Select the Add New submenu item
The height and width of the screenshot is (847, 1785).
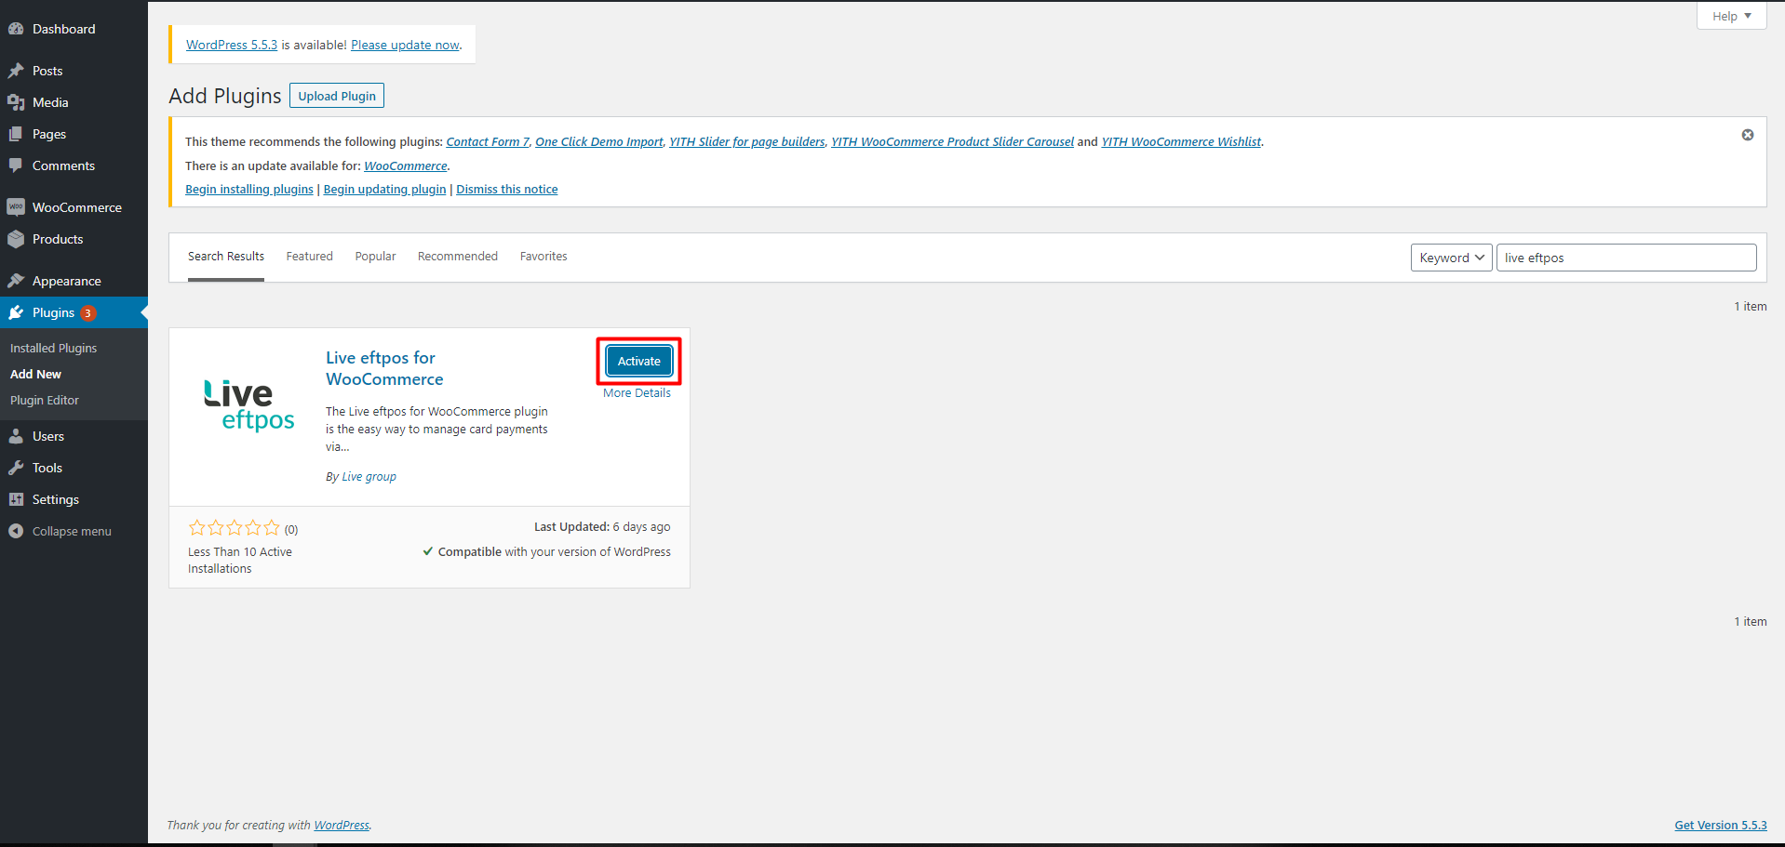pos(35,374)
